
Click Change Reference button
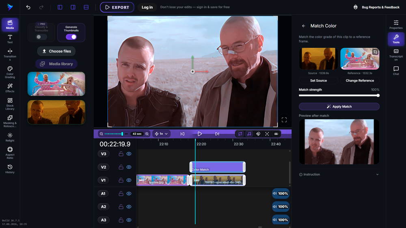tap(360, 80)
